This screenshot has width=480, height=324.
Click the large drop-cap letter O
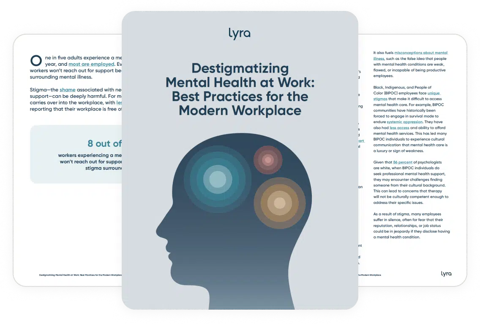[36, 60]
